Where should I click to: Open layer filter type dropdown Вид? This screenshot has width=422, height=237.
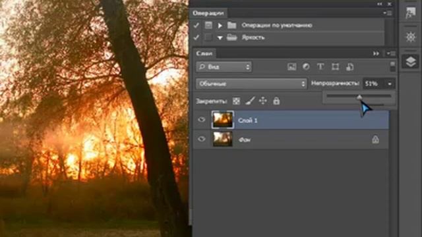[224, 67]
